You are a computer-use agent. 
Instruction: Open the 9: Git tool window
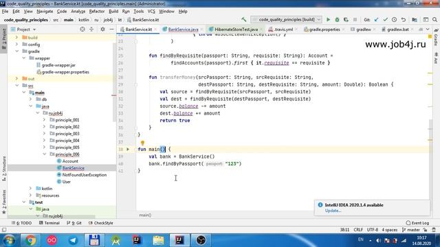(74, 223)
